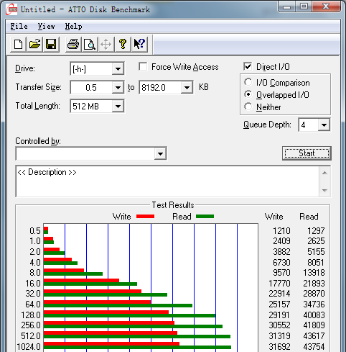Expand the Drive dropdown showing [-h-]
The image size is (346, 352).
pos(118,69)
